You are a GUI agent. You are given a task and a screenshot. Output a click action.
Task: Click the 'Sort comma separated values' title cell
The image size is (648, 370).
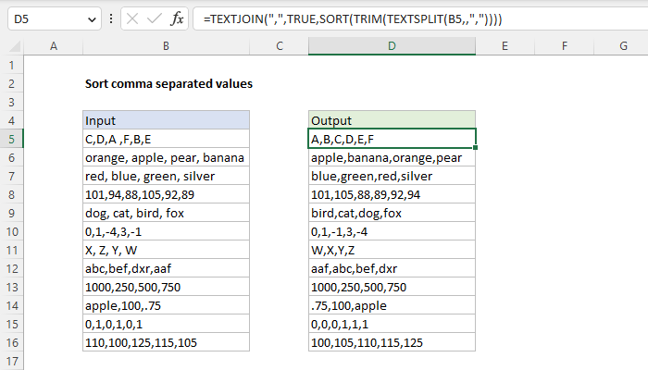pyautogui.click(x=168, y=83)
